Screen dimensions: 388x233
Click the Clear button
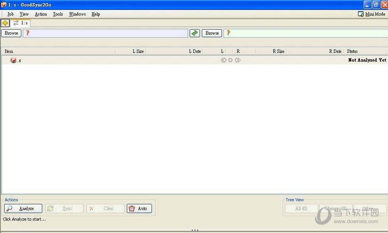point(106,209)
